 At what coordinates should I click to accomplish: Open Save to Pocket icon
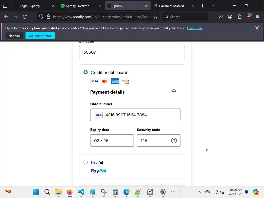pos(221,17)
